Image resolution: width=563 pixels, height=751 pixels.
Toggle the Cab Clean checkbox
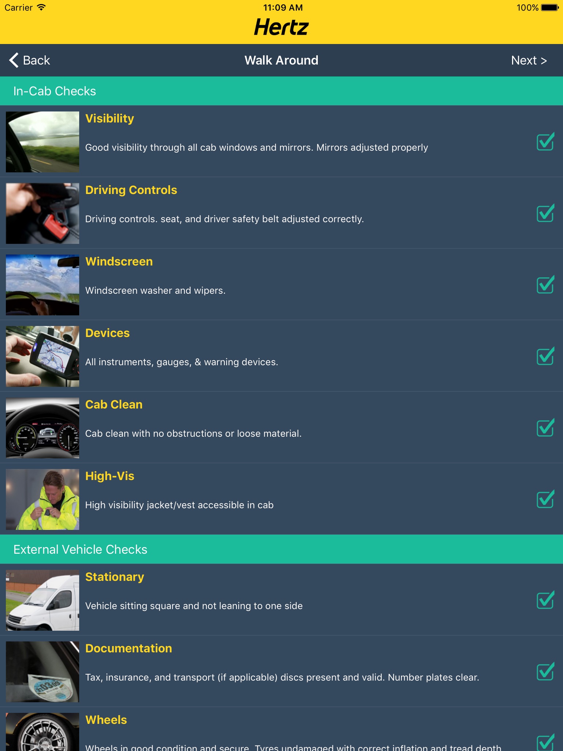point(545,428)
